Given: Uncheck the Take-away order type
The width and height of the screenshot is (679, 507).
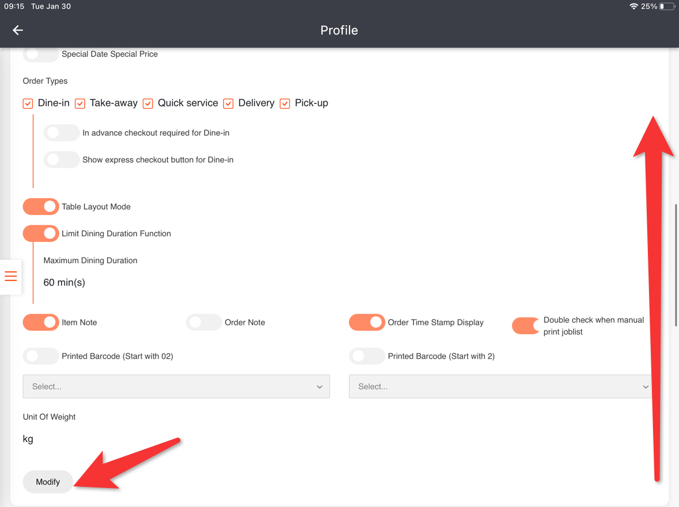Looking at the screenshot, I should click(79, 103).
